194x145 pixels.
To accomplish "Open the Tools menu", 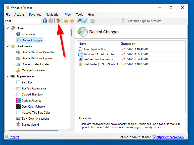I will (x=79, y=15).
